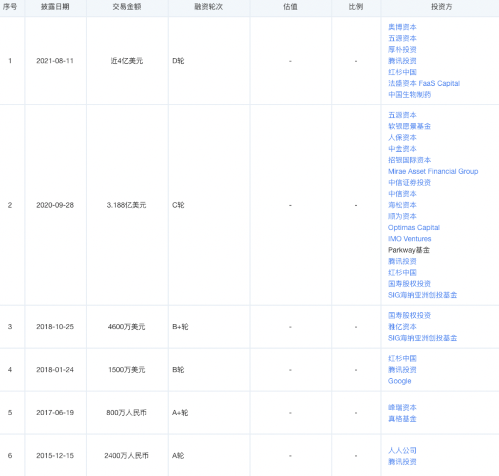Select the Parkway基金 text entry

coord(409,250)
